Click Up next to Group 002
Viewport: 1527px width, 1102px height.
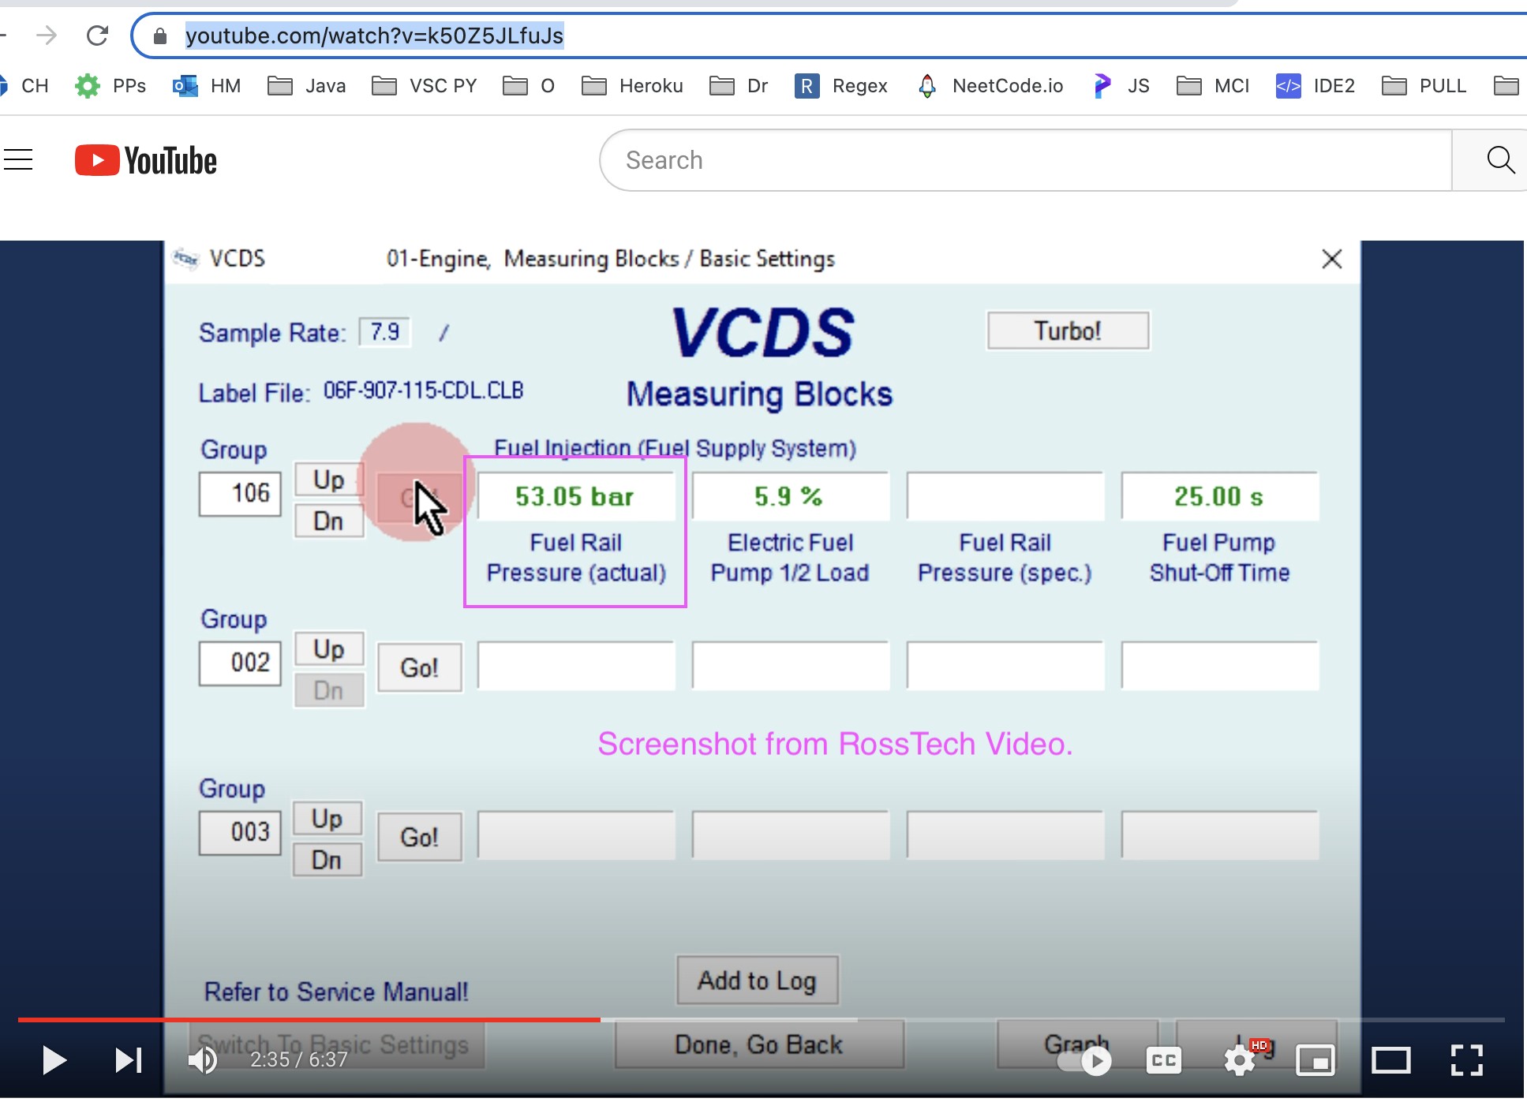[x=328, y=648]
